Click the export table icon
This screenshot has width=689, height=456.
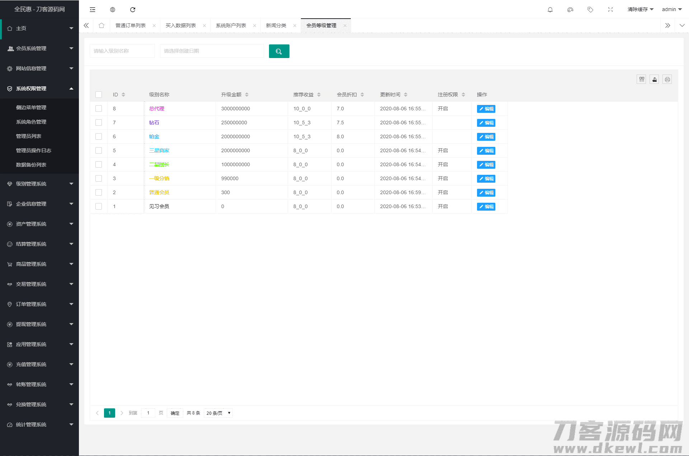[654, 80]
